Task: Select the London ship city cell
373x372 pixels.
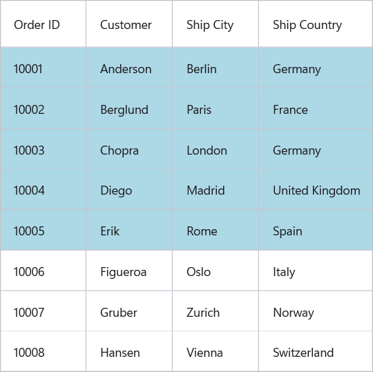Action: (x=216, y=149)
